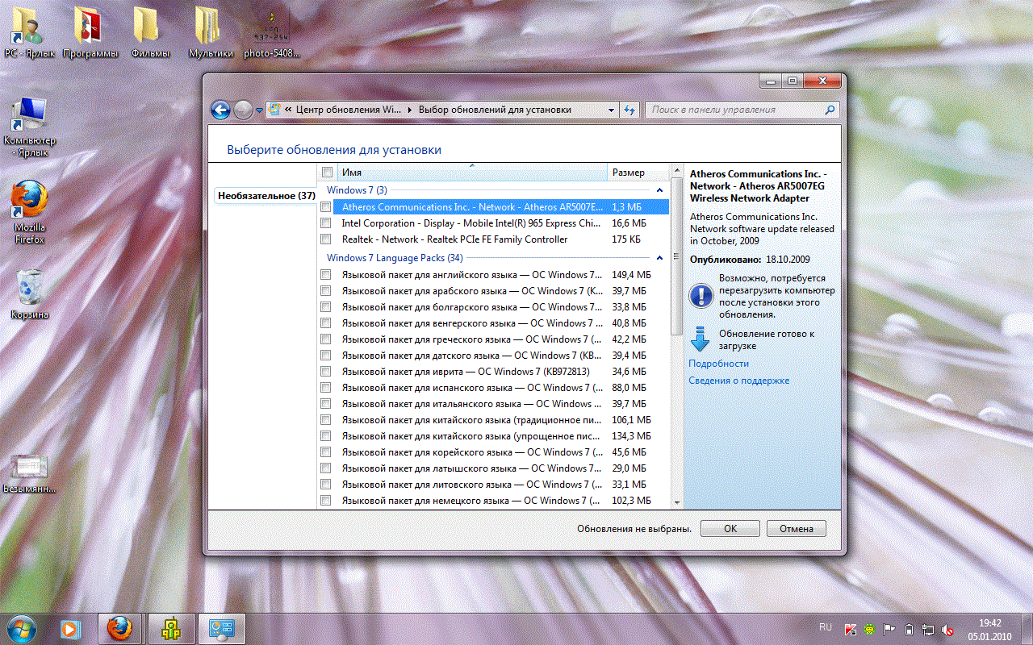Open the Action Center flag in the tray
The image size is (1033, 645).
(889, 628)
